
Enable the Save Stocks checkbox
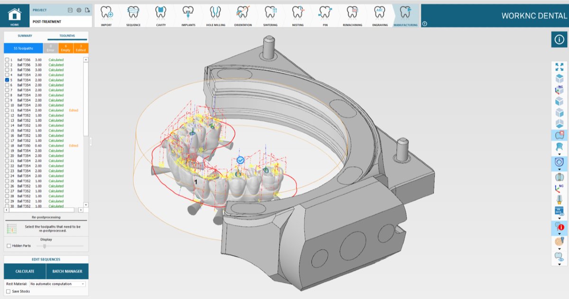(x=9, y=291)
